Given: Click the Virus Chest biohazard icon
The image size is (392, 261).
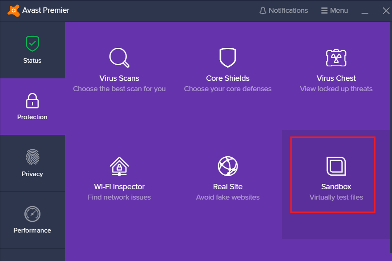Looking at the screenshot, I should point(336,58).
